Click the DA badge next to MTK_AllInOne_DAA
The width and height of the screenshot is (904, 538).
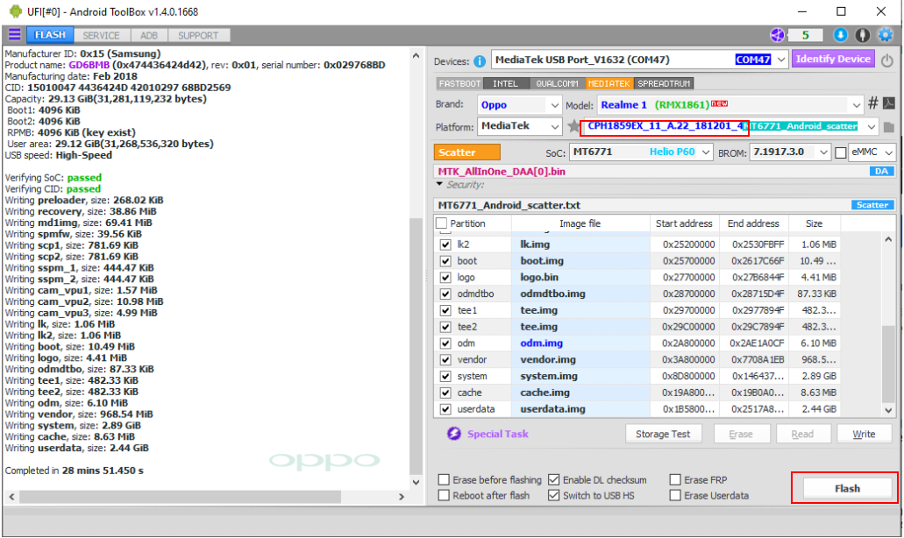click(881, 171)
